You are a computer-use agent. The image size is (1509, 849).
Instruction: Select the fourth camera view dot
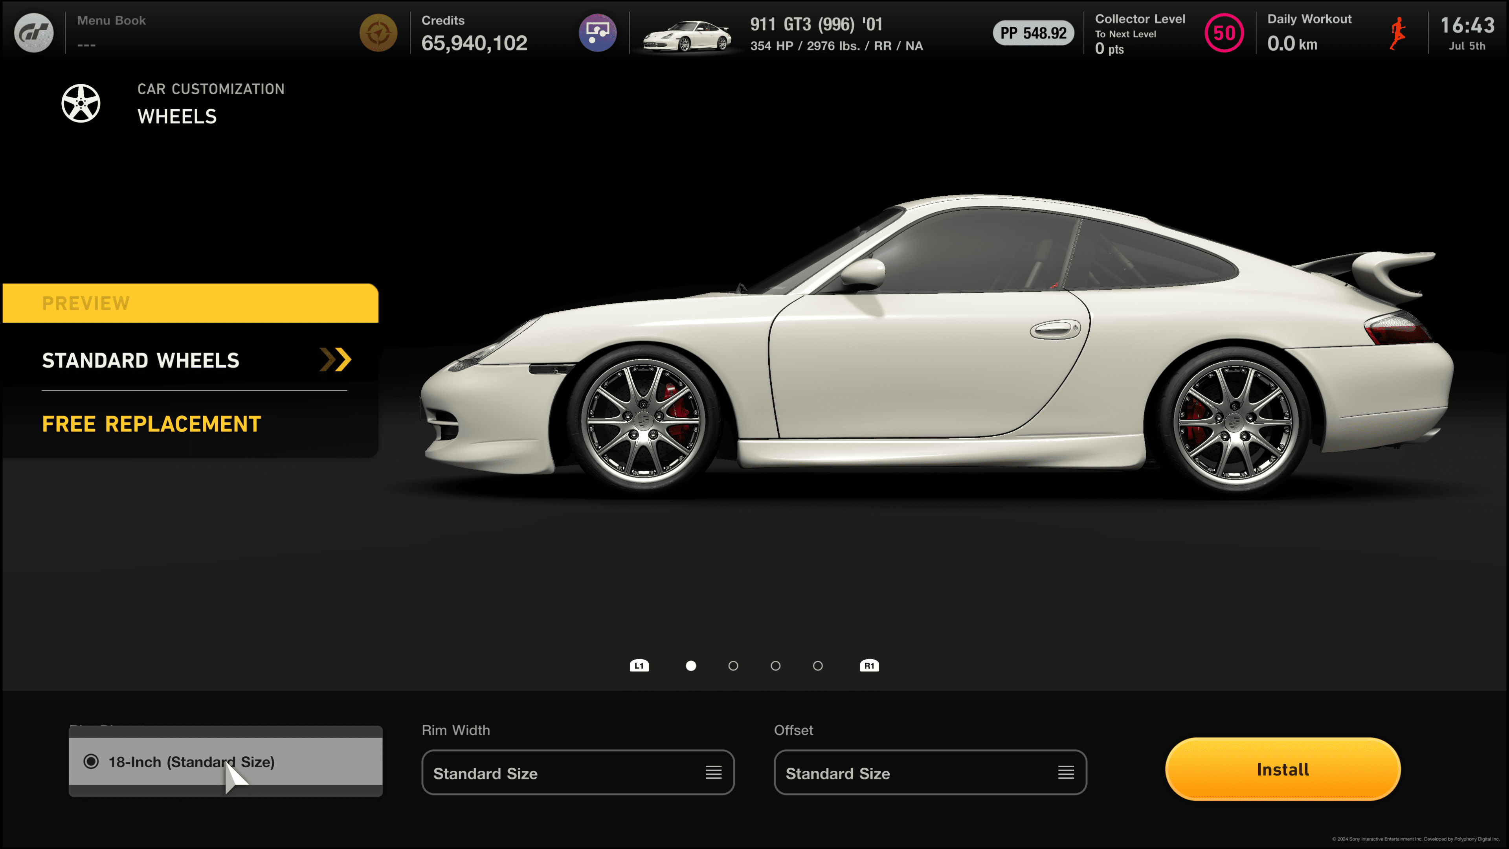click(x=818, y=665)
